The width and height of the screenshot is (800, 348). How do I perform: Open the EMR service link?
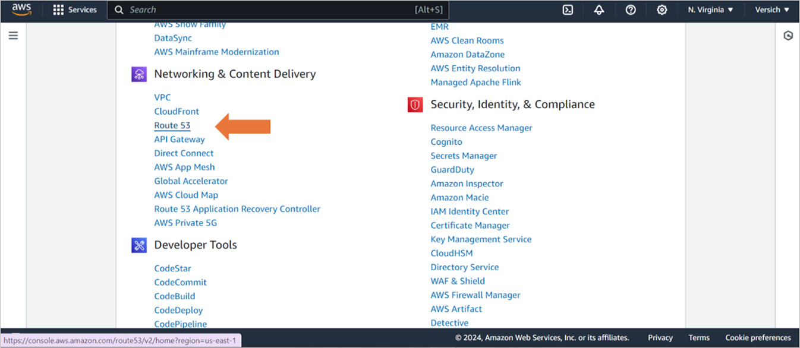click(440, 27)
